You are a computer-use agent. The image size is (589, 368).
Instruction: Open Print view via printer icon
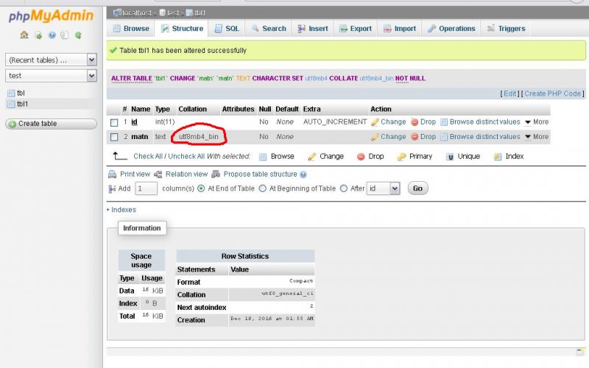(x=112, y=174)
